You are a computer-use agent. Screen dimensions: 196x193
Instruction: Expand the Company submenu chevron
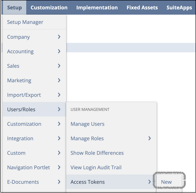59,37
